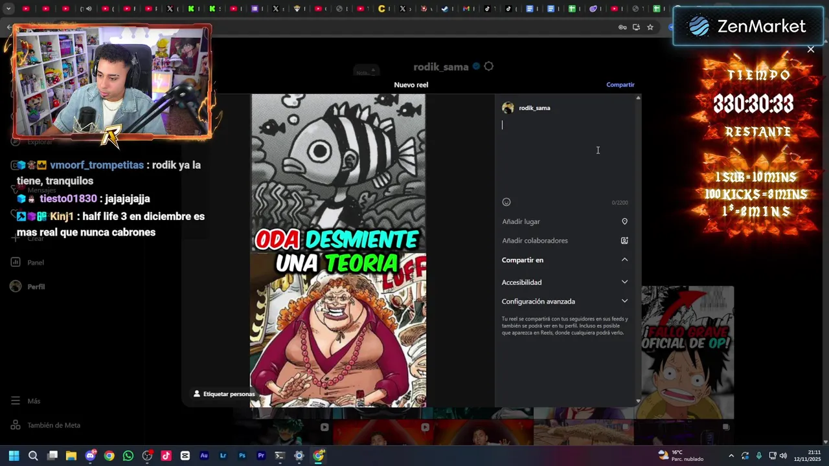Open the emoji picker in caption box

[x=506, y=202]
